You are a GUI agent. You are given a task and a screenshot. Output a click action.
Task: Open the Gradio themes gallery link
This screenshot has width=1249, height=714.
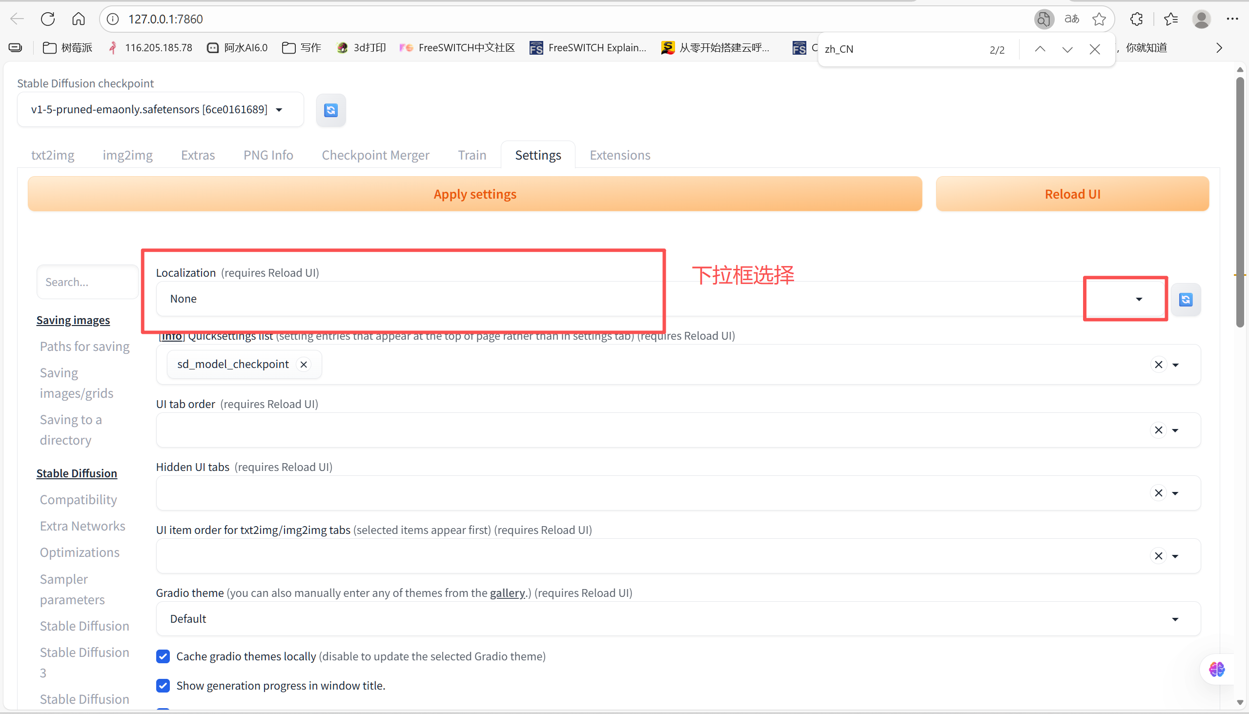pyautogui.click(x=507, y=593)
